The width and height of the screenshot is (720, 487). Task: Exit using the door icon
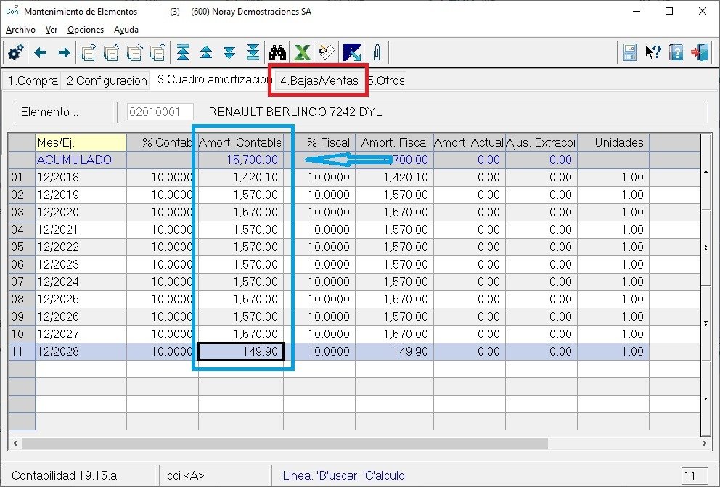700,53
